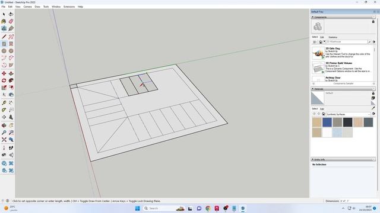Switch to Components Edit tab

pyautogui.click(x=322, y=37)
